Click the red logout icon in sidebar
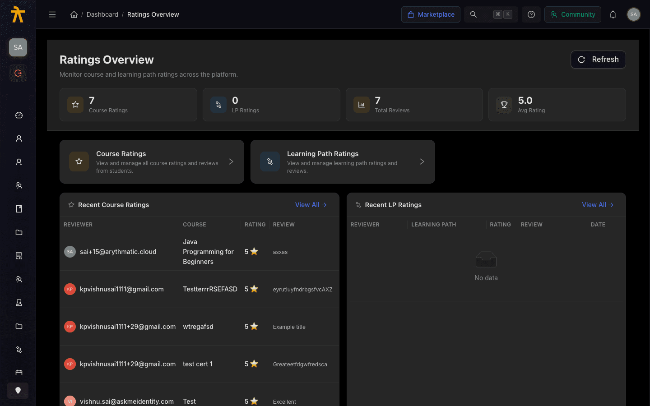 (x=18, y=73)
